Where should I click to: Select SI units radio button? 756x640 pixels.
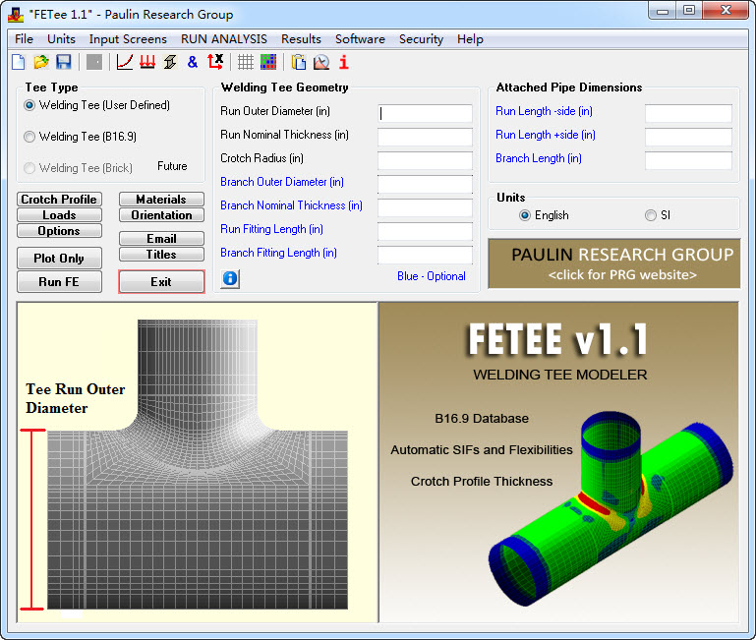(658, 215)
